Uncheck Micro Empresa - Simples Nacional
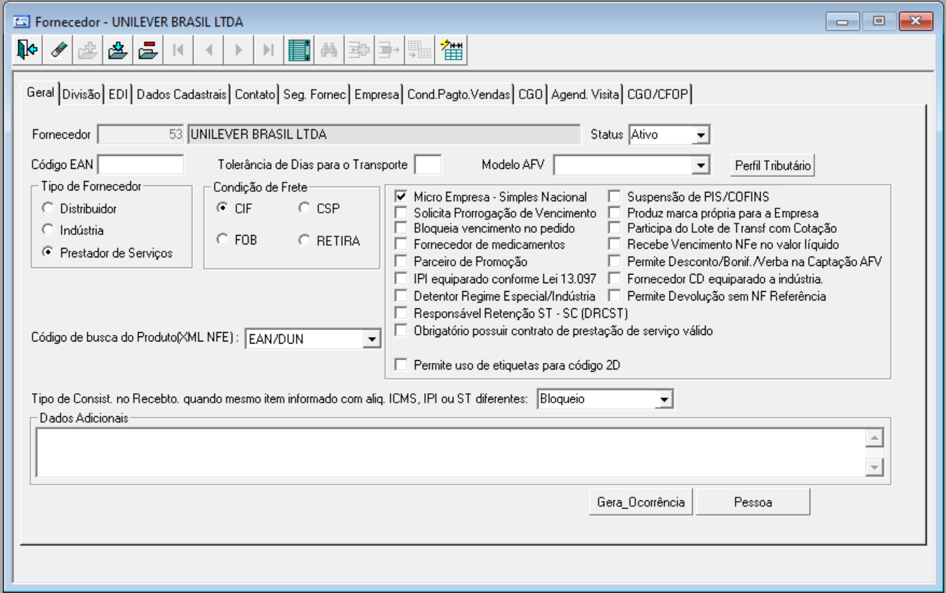 tap(401, 196)
